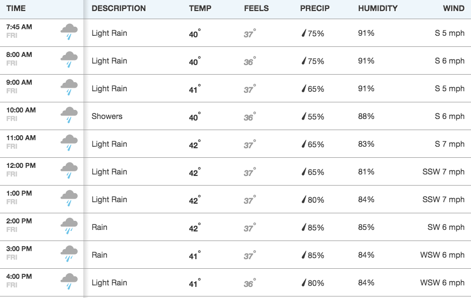
Task: Click the 1:00 PM FRI time cell
Action: click(x=42, y=199)
